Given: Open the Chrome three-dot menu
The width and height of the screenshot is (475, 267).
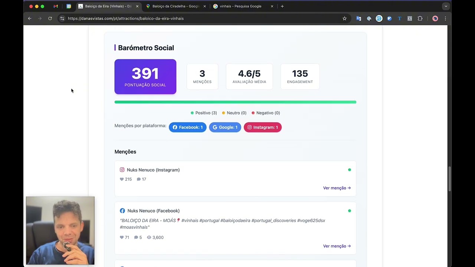Looking at the screenshot, I should 445,19.
